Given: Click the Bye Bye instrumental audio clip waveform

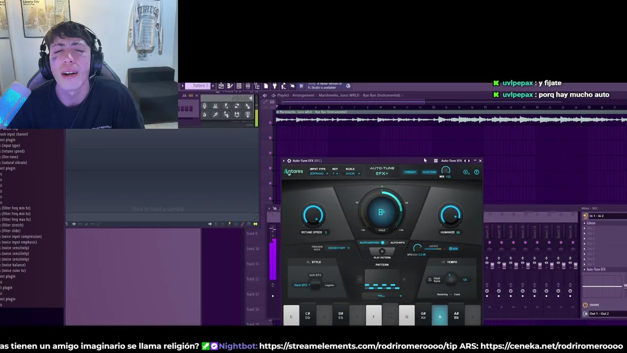Looking at the screenshot, I should (x=451, y=119).
